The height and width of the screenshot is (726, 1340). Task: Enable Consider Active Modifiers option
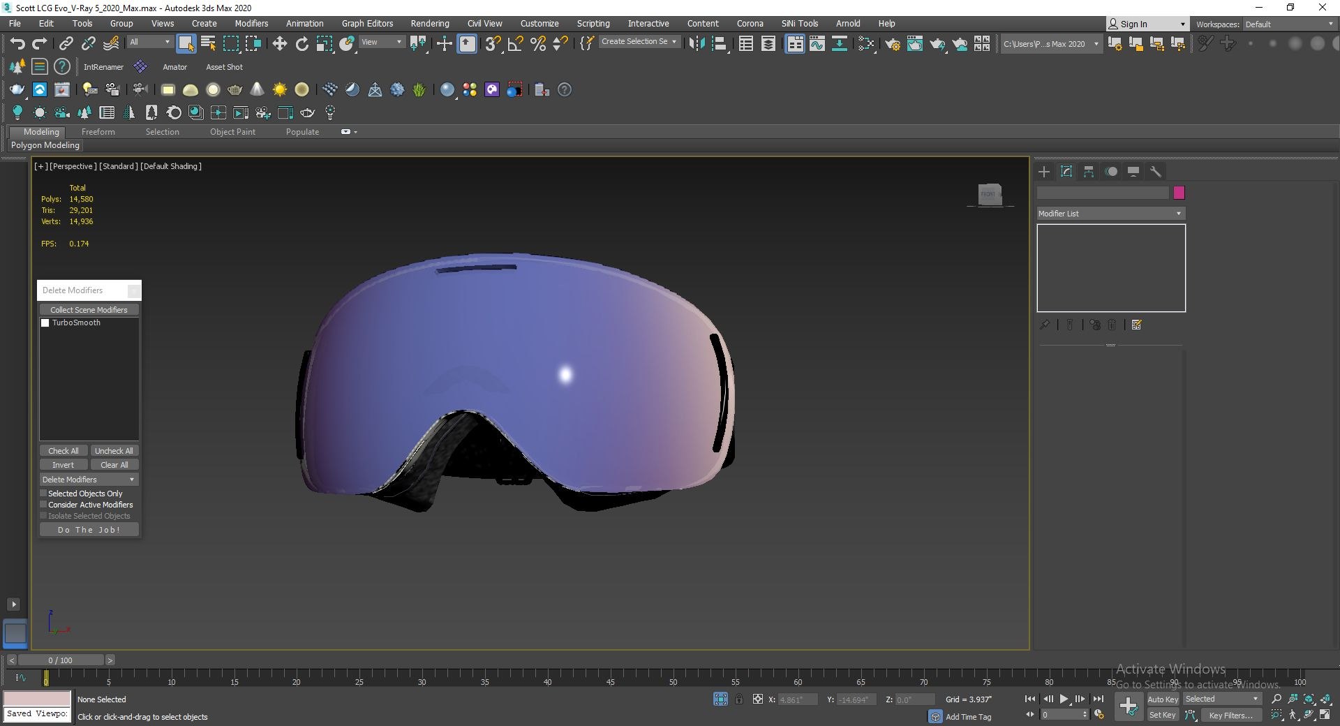[x=43, y=505]
